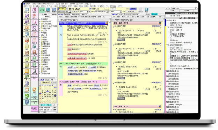Expand the 医師SOAP tree node

[x=40, y=22]
